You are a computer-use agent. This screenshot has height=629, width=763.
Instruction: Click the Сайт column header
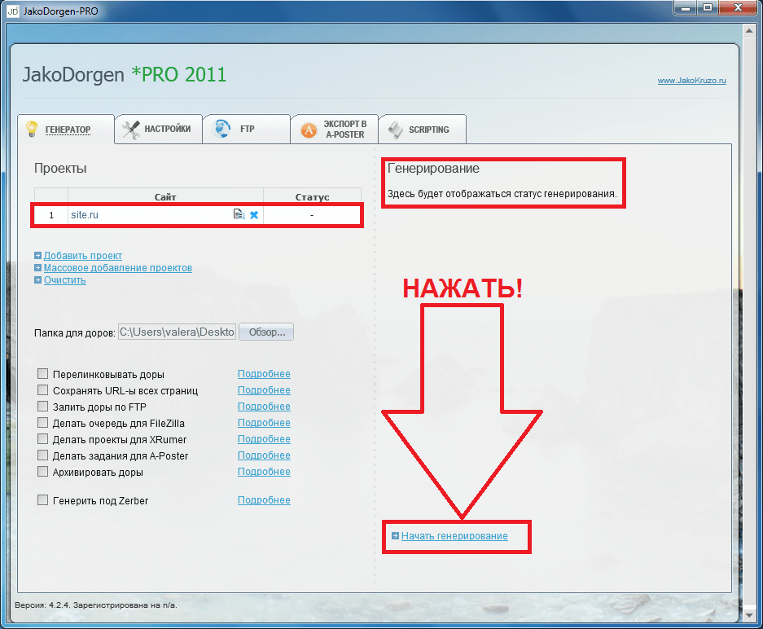[165, 196]
